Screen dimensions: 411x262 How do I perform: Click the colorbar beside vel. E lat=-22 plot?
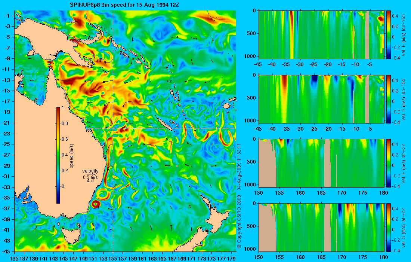(x=389, y=163)
